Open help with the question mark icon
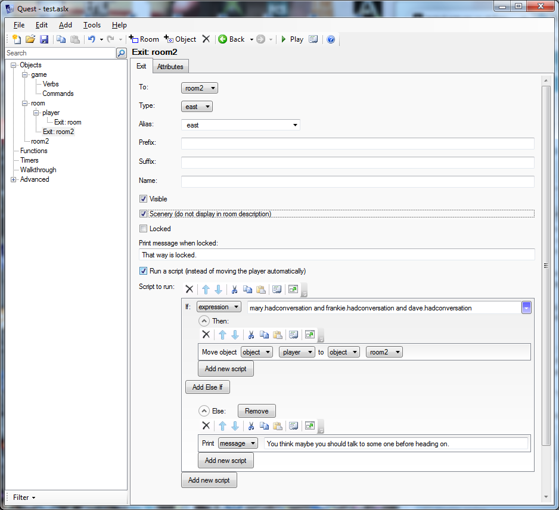 point(331,39)
